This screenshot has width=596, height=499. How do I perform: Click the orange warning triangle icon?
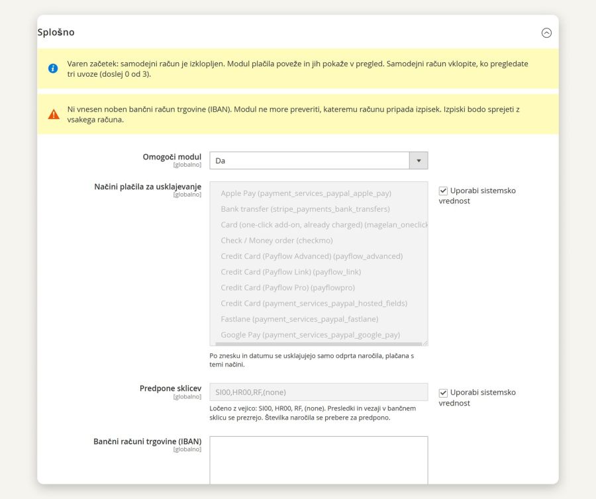tap(54, 114)
